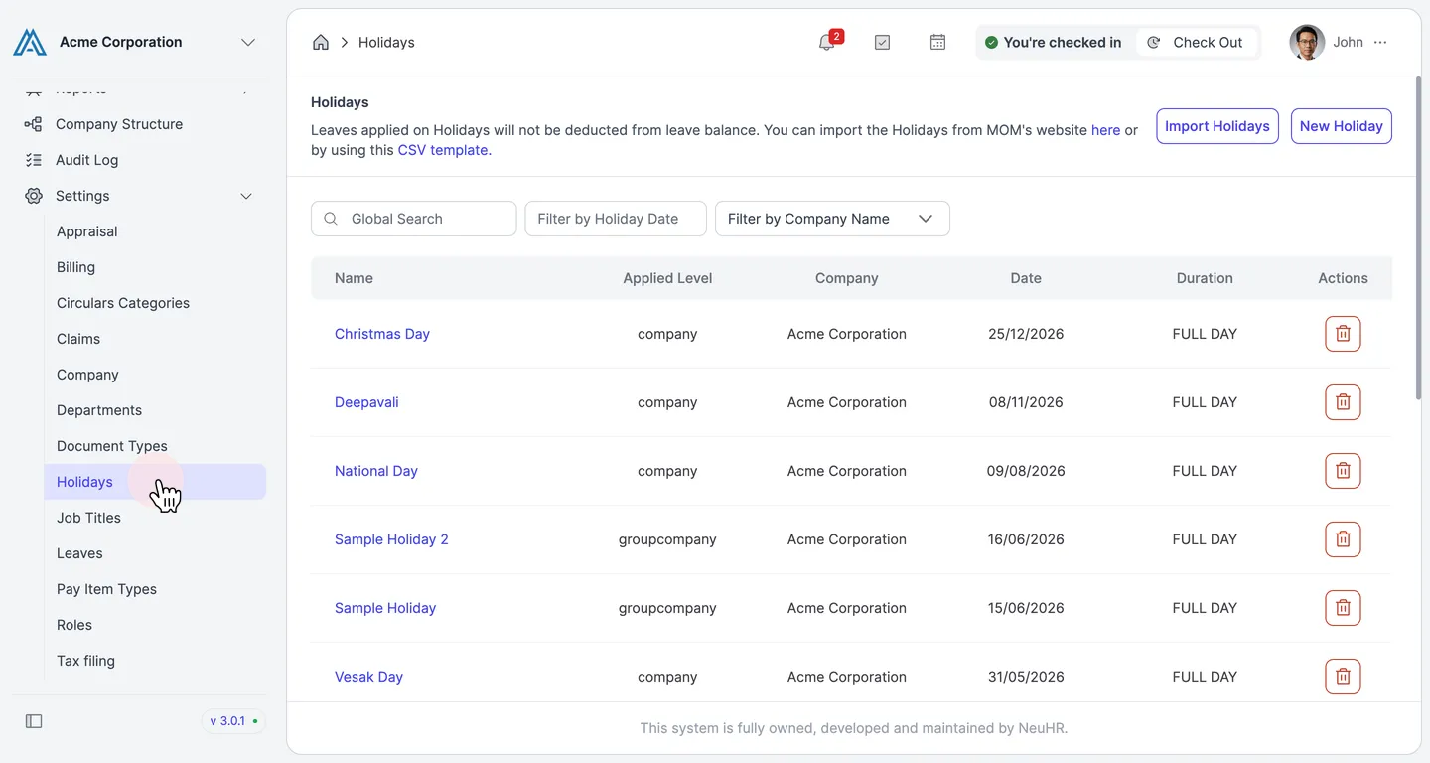Open Vesak Day holiday link

tap(368, 677)
